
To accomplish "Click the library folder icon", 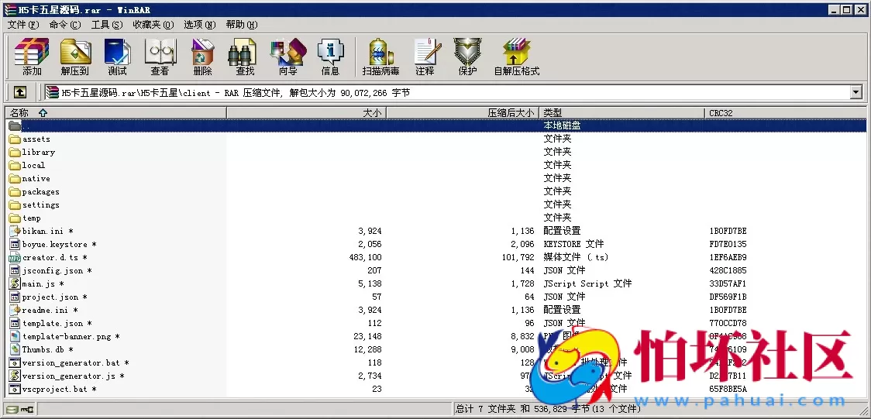I will pyautogui.click(x=15, y=152).
